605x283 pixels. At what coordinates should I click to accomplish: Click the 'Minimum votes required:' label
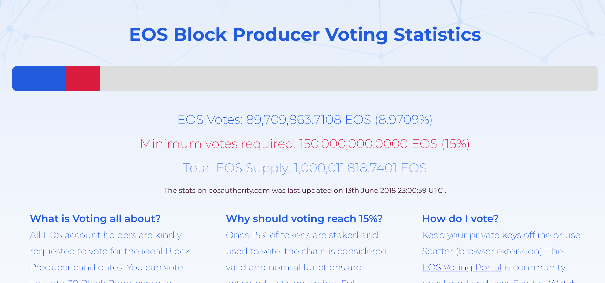[218, 144]
